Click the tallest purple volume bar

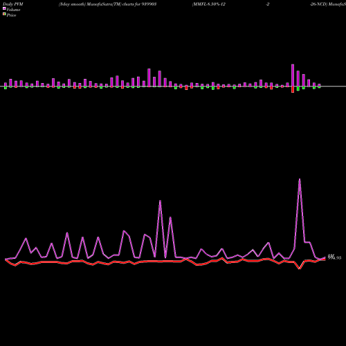(293, 75)
